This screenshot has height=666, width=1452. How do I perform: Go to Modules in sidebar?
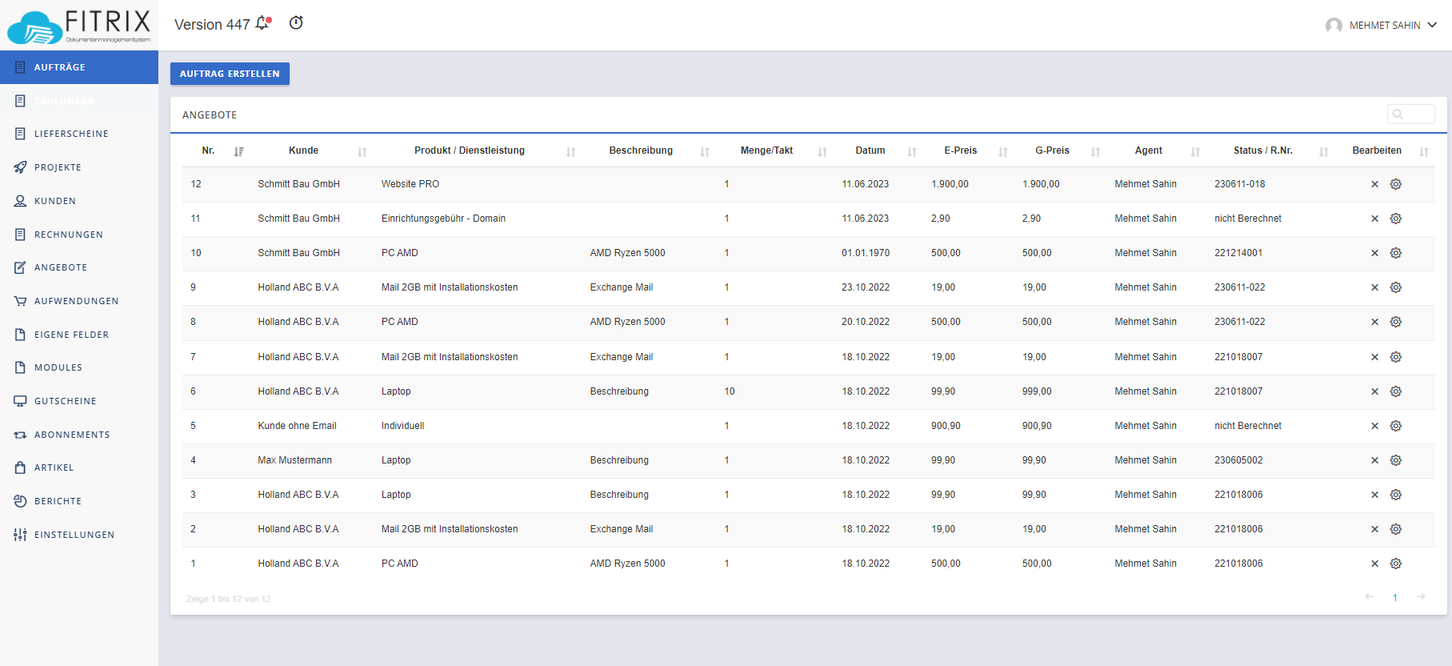79,367
